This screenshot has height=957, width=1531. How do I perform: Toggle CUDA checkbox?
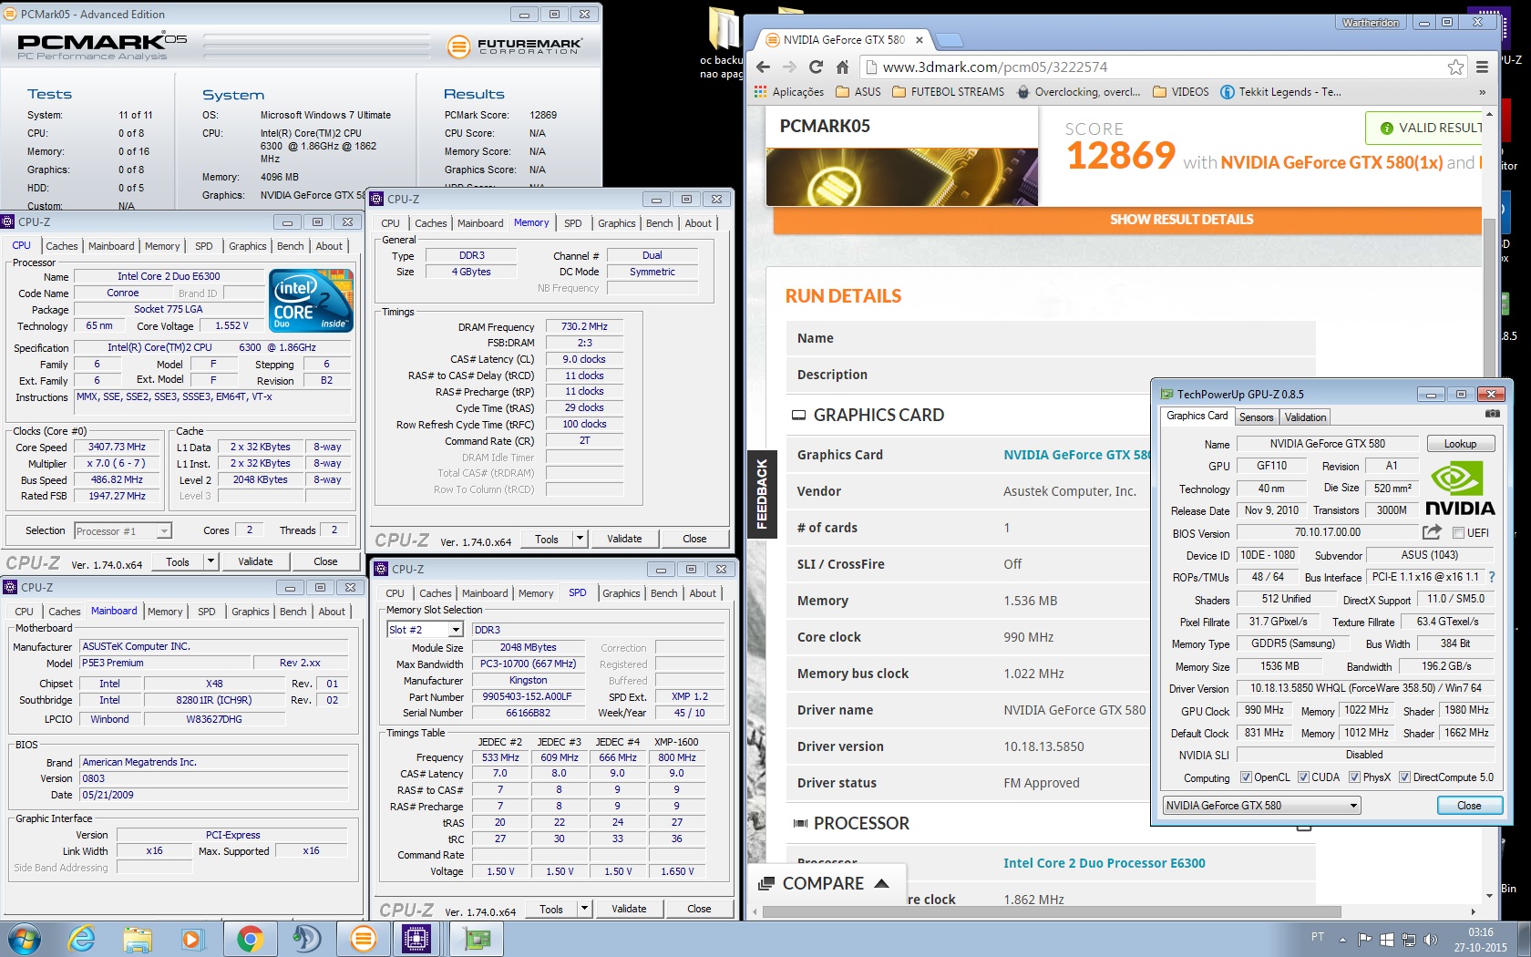(x=1303, y=777)
